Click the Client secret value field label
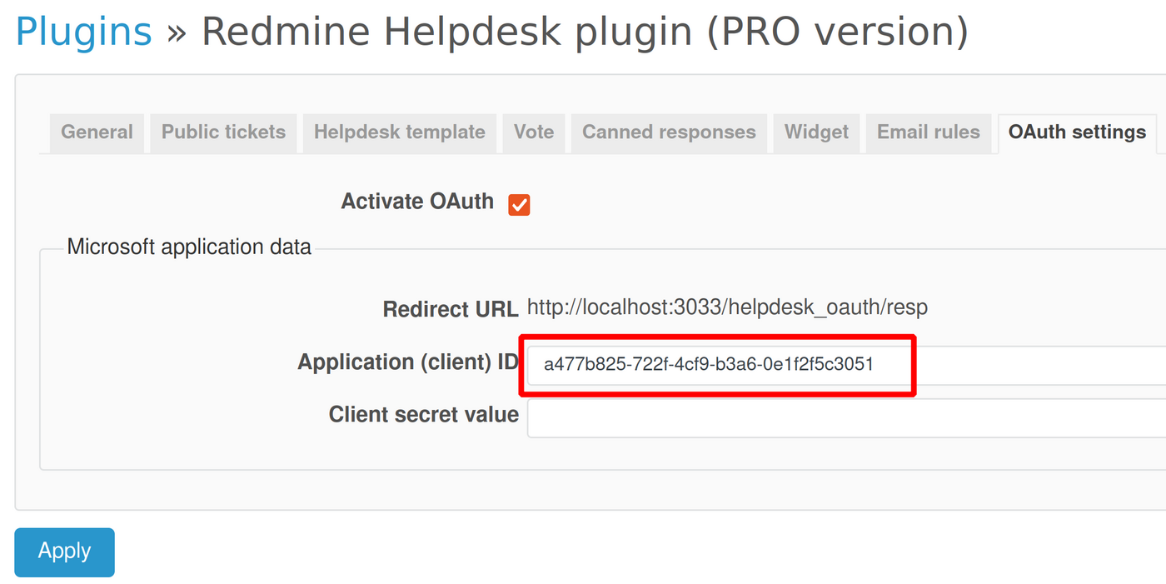The height and width of the screenshot is (584, 1166). [423, 414]
